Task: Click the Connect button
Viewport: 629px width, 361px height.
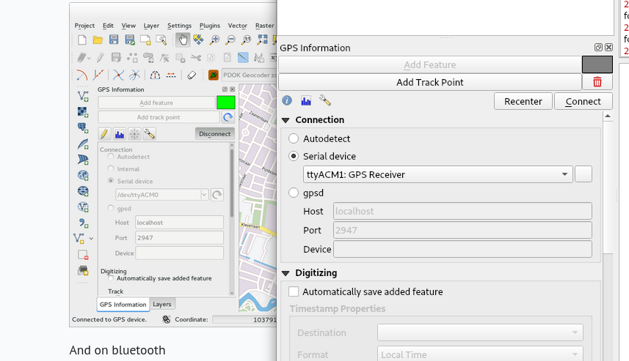Action: [x=583, y=101]
